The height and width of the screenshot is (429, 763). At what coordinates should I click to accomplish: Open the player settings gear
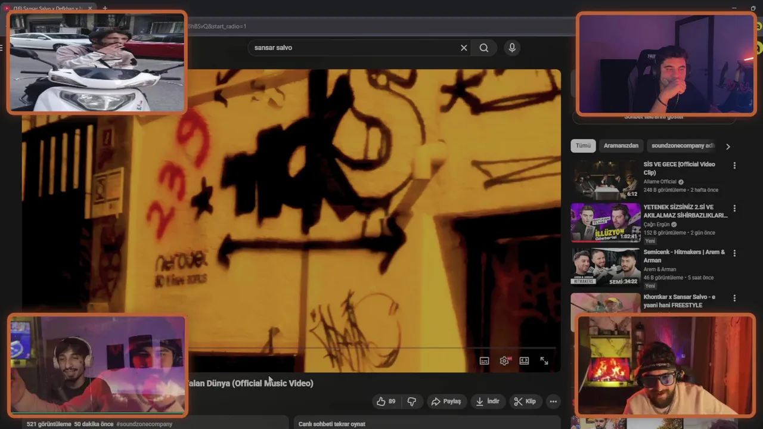pyautogui.click(x=504, y=361)
